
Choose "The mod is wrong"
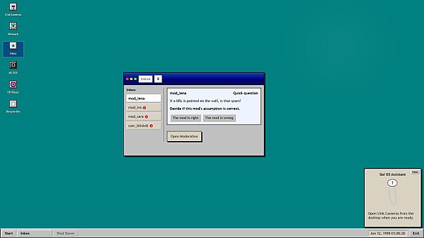tap(219, 118)
